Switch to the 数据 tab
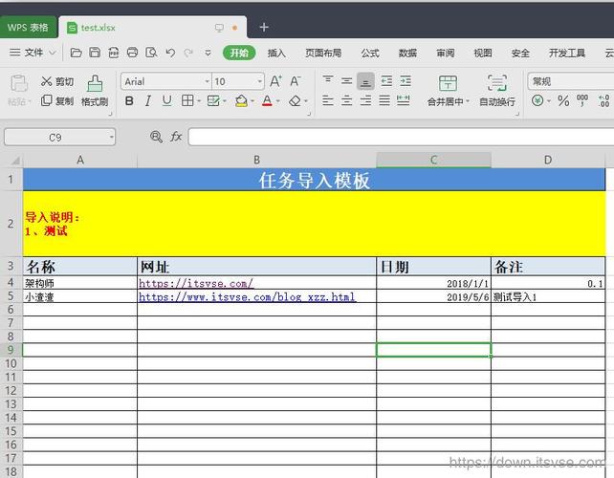 point(407,53)
